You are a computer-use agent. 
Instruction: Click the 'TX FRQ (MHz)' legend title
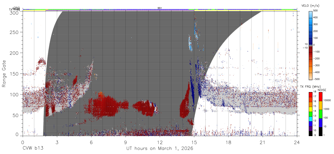click(x=310, y=86)
